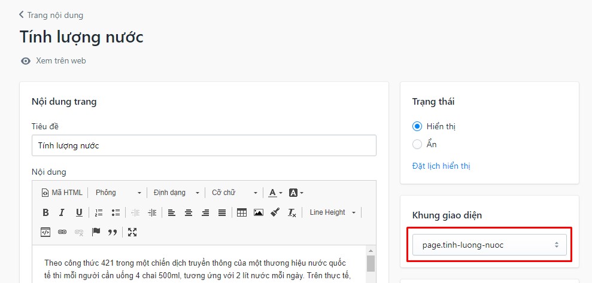Screen dimensions: 592x283
Task: Toggle italic formatting
Action: (x=62, y=212)
